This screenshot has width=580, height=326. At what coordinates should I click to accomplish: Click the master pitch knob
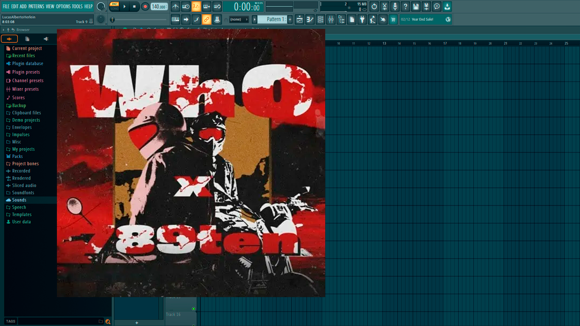tap(101, 20)
